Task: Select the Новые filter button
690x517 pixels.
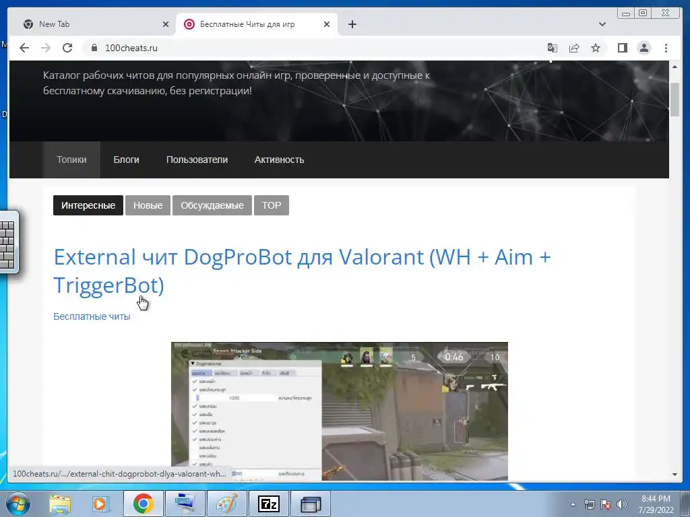Action: click(148, 205)
